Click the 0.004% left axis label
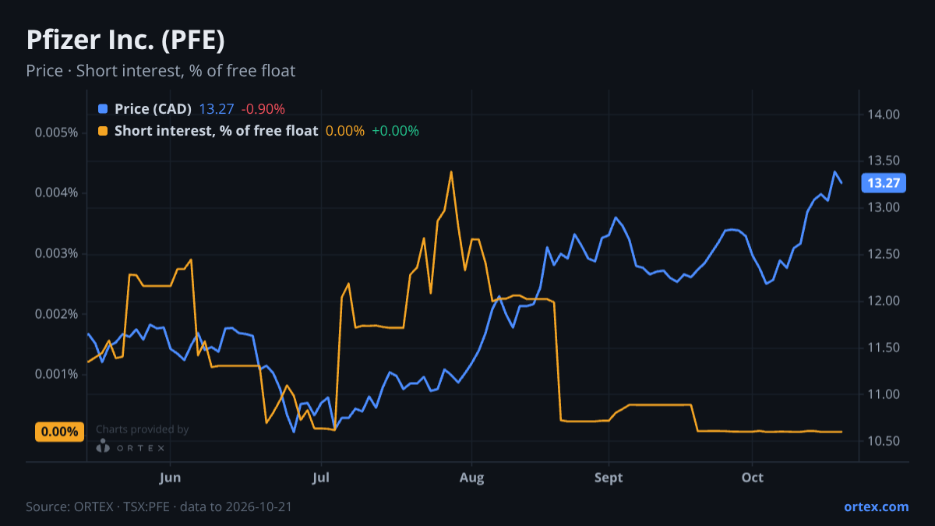Viewport: 935px width, 526px height. [56, 193]
